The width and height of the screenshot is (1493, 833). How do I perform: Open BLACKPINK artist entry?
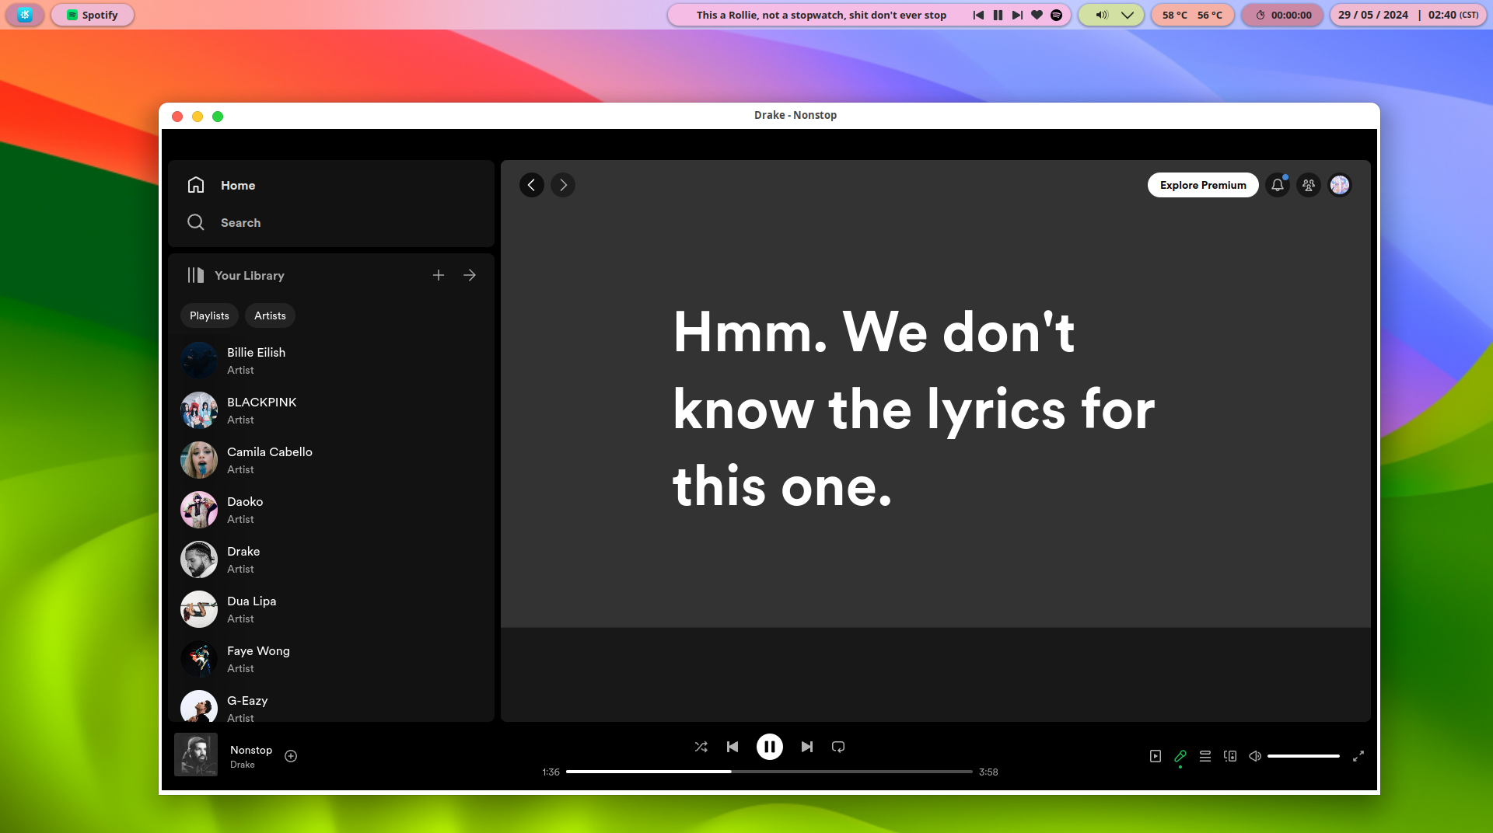tap(331, 410)
